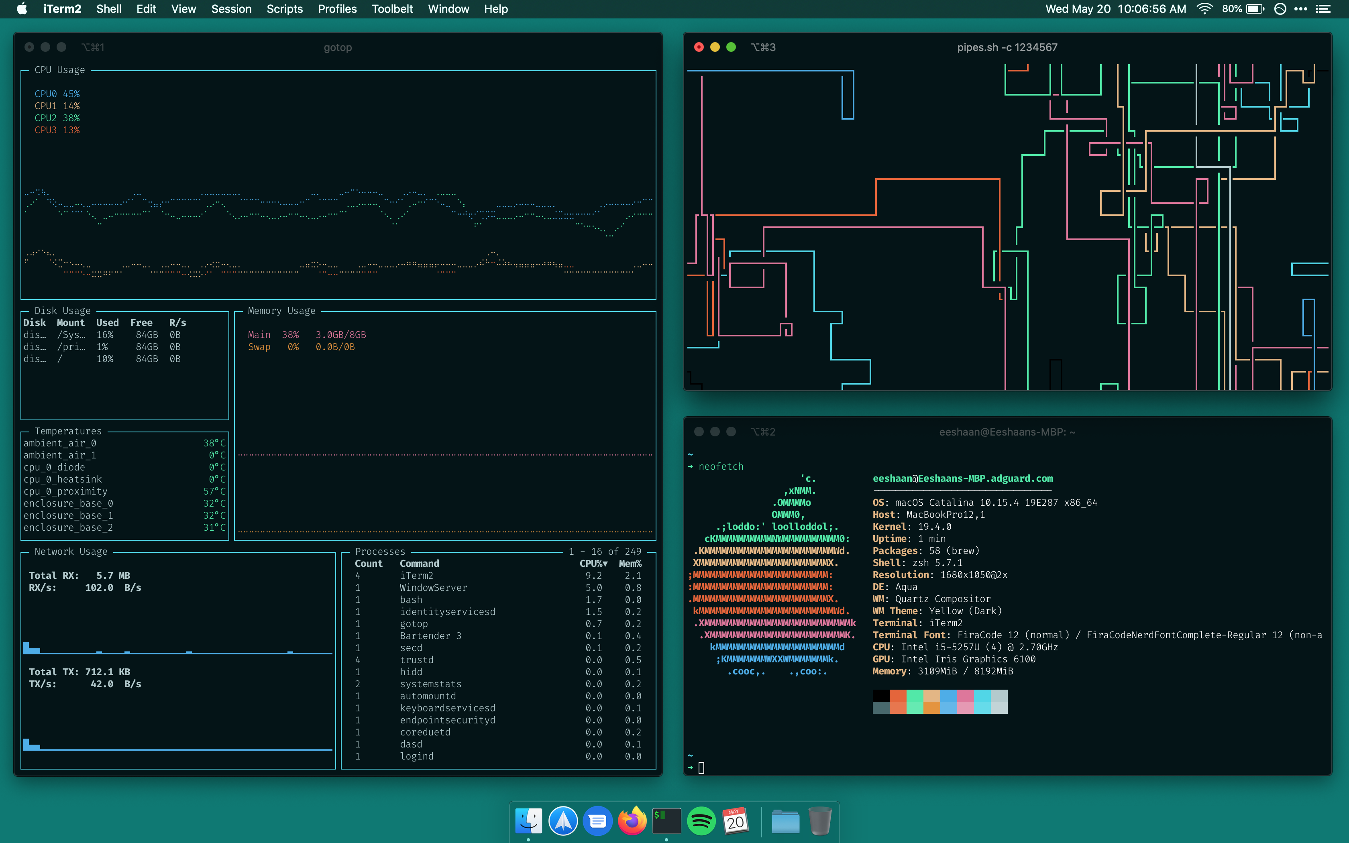1349x843 pixels.
Task: Open Calendar from the Dock
Action: pos(736,821)
